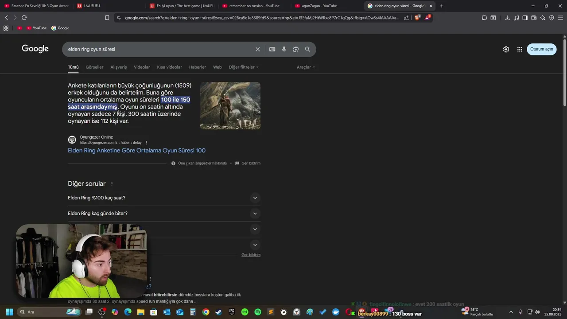Open Windows taskbar search box 'Ara'
The image size is (567, 319).
click(50, 312)
